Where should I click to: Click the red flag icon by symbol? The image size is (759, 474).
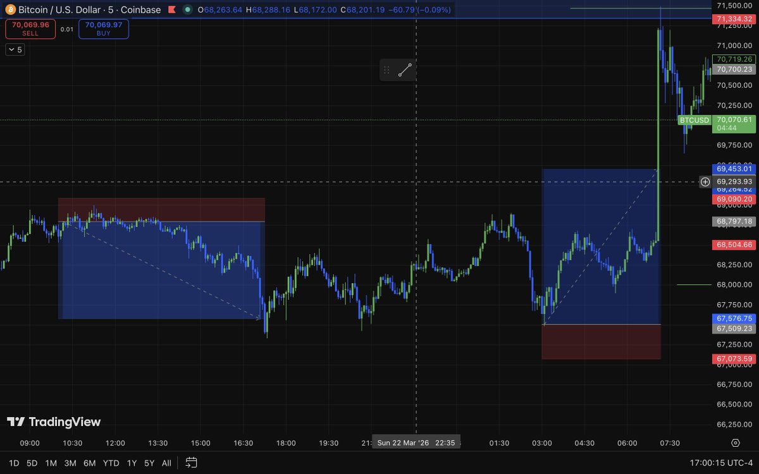(x=171, y=10)
